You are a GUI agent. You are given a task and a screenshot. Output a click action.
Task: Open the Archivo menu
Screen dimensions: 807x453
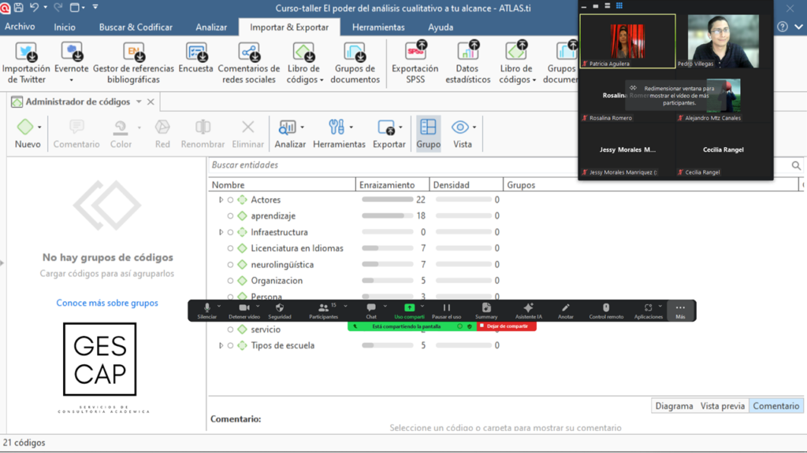click(x=20, y=27)
